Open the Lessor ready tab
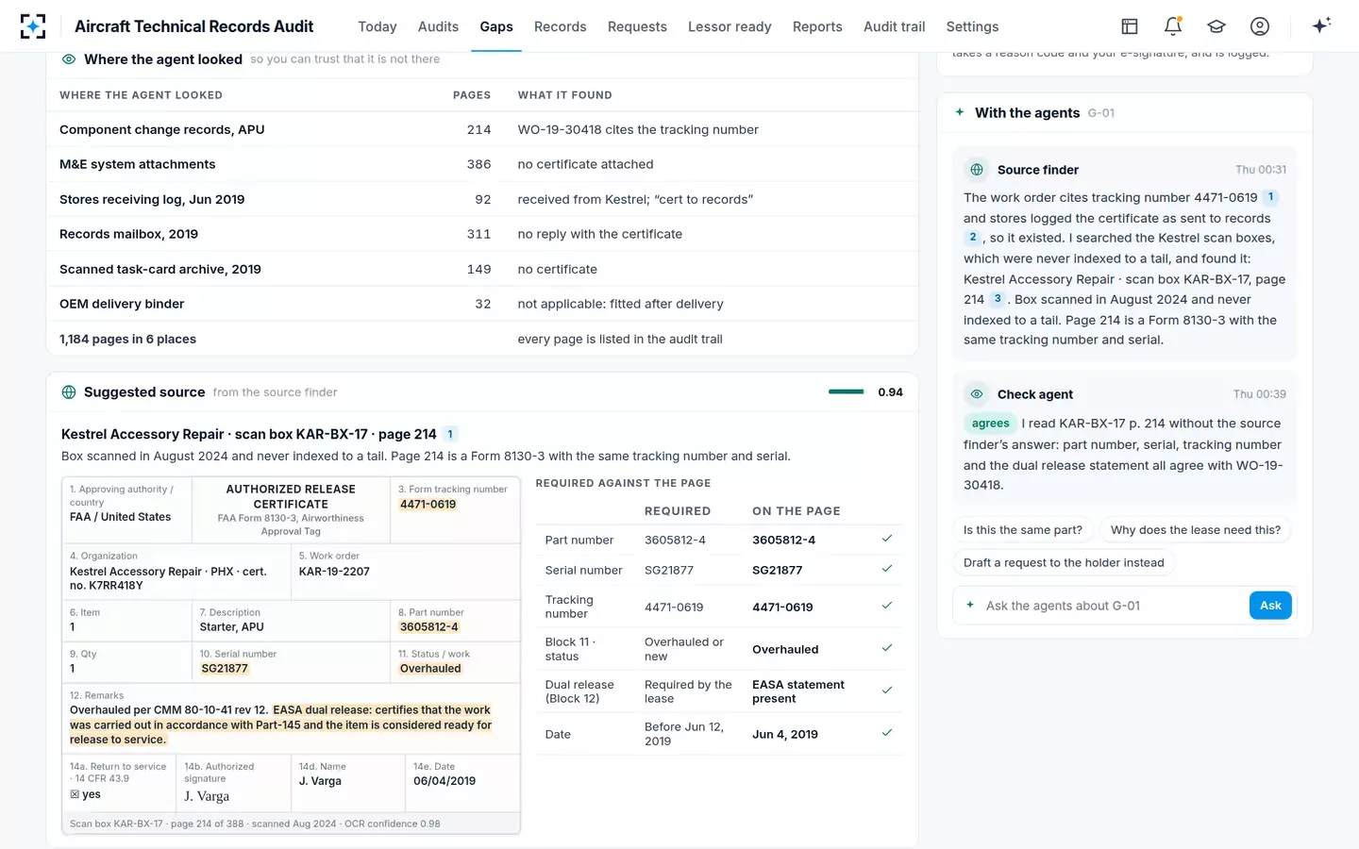The image size is (1359, 849). (x=730, y=26)
